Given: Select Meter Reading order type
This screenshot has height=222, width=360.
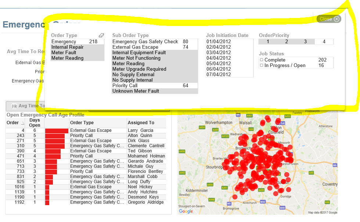Looking at the screenshot, I should click(x=78, y=58).
